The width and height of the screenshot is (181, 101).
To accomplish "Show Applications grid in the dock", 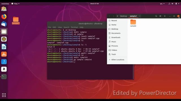I will (x=4, y=95).
